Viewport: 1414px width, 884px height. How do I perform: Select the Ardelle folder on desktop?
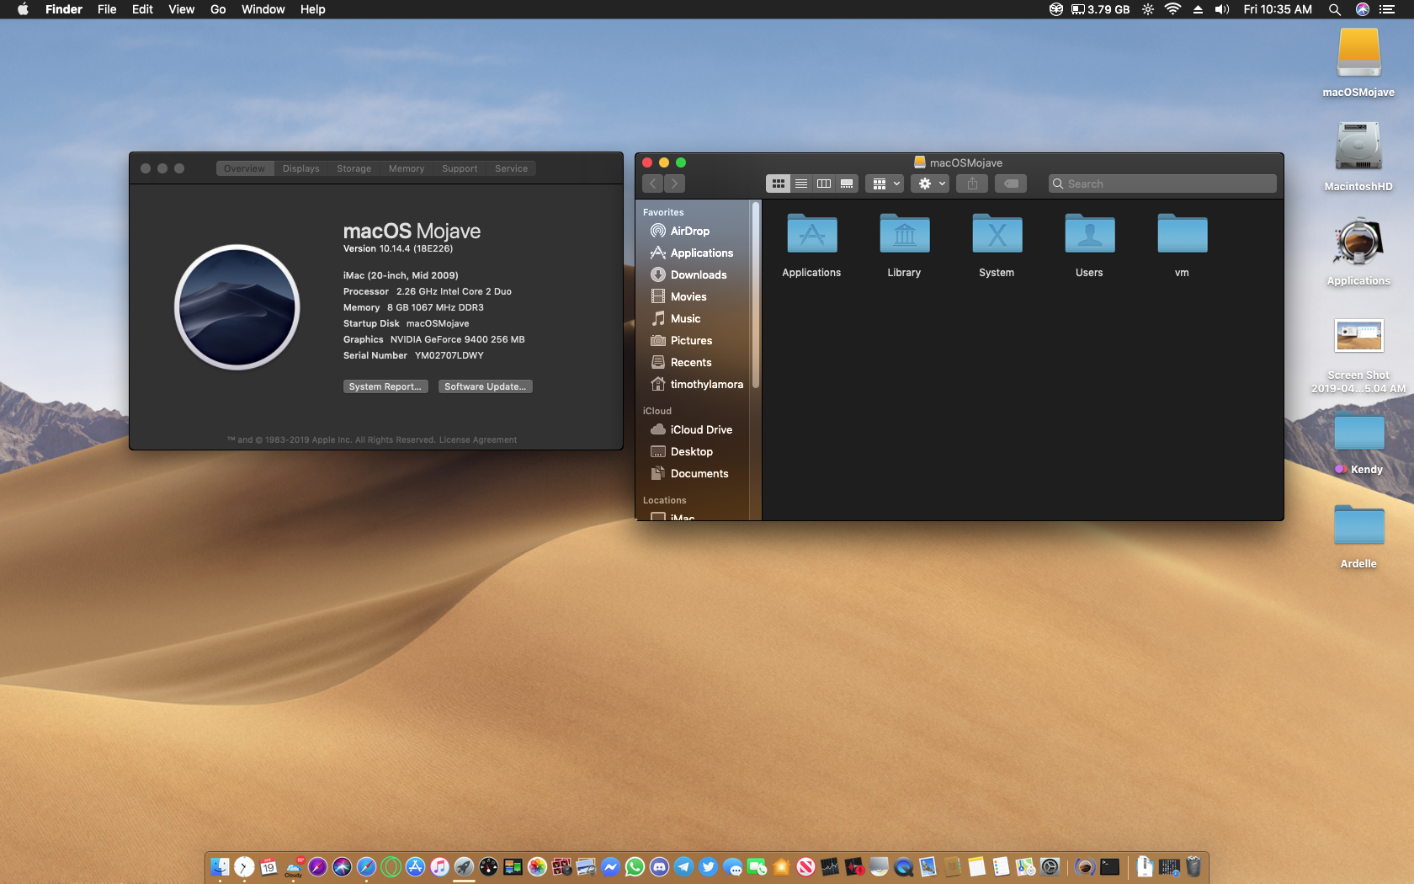[1358, 537]
